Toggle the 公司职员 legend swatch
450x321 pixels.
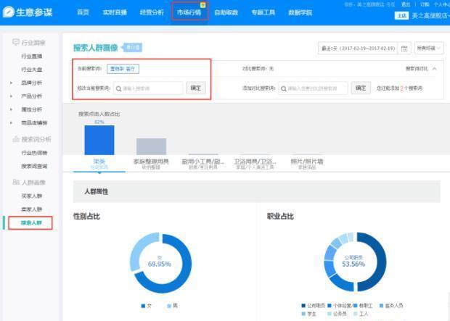point(303,306)
